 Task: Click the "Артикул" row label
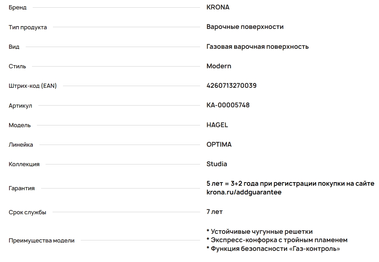tap(20, 106)
